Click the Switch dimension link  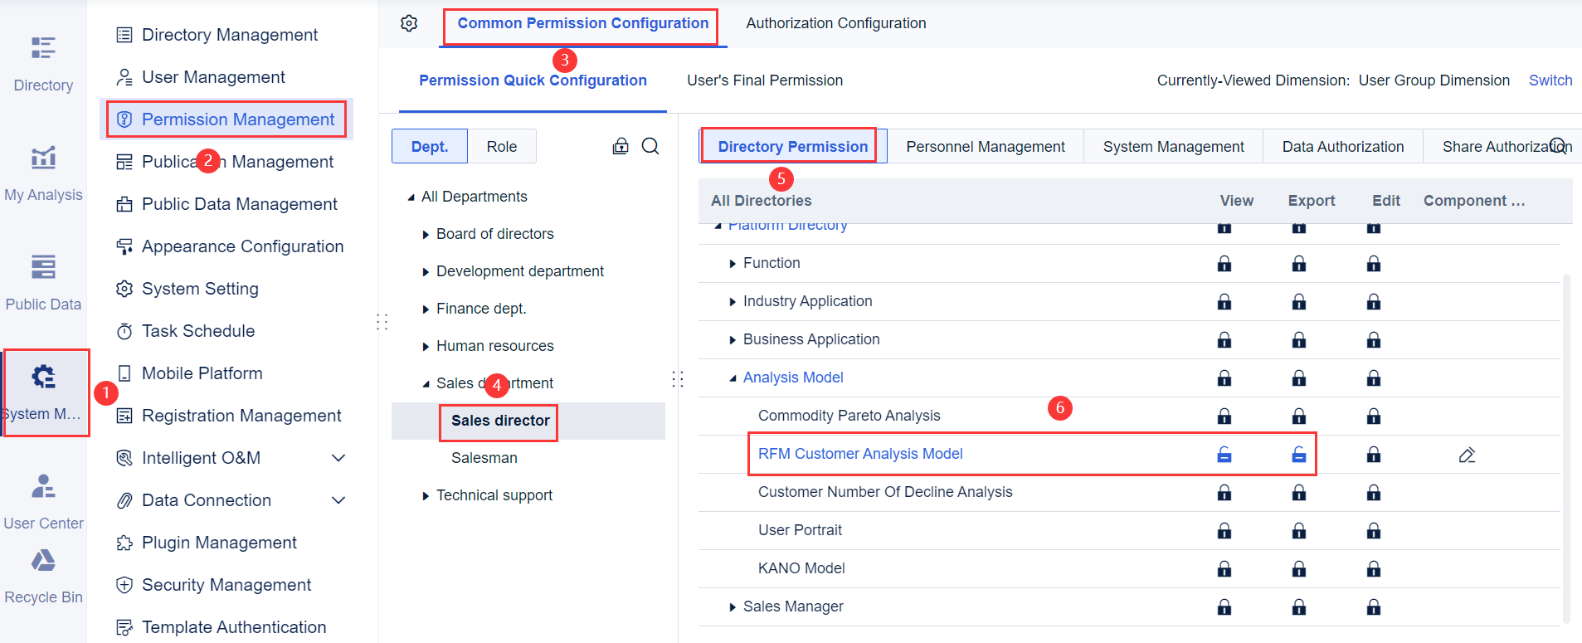point(1550,80)
